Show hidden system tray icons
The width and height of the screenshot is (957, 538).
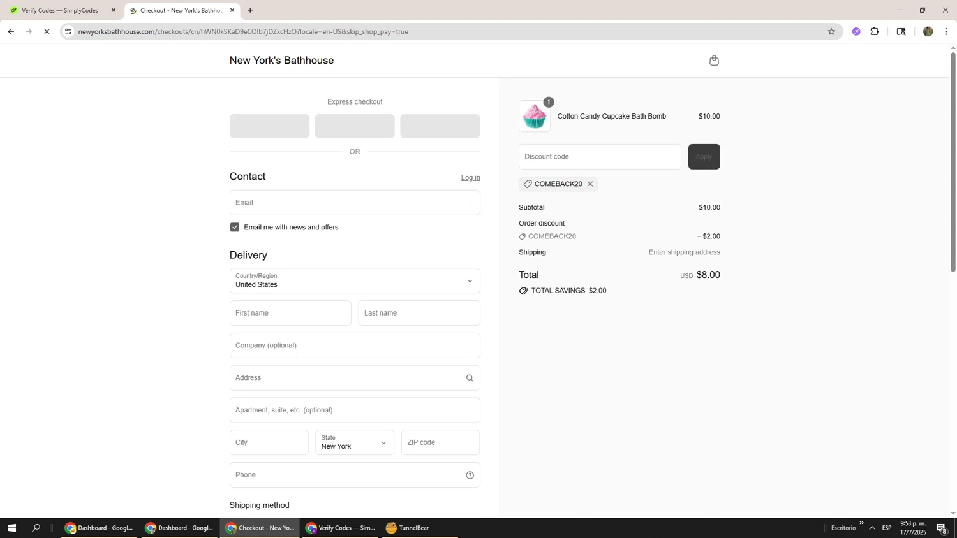coord(872,528)
